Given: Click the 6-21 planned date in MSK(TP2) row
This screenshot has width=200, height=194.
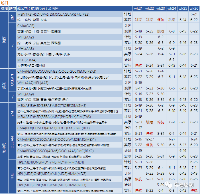Looking at the screenshot, I should 194,14.
